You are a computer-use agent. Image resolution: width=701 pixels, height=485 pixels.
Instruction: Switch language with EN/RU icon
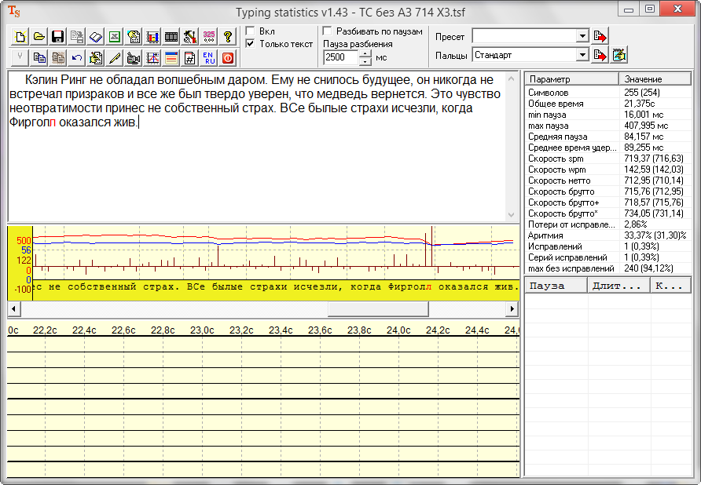209,57
